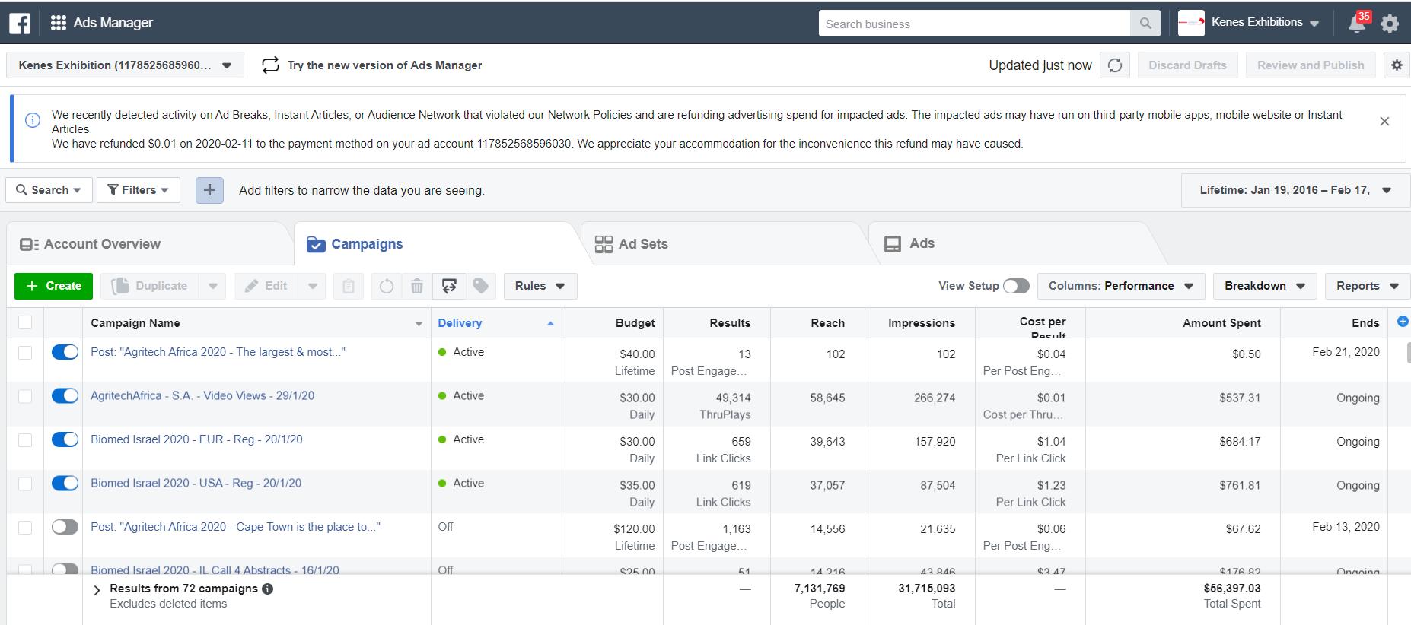Sort by Campaign Name column header
The height and width of the screenshot is (625, 1411).
click(x=256, y=323)
